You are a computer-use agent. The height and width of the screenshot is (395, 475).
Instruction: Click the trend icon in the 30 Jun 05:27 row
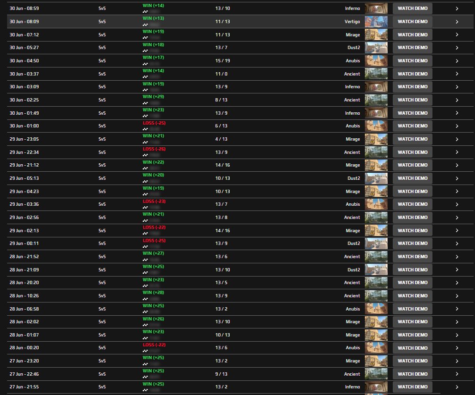point(146,51)
